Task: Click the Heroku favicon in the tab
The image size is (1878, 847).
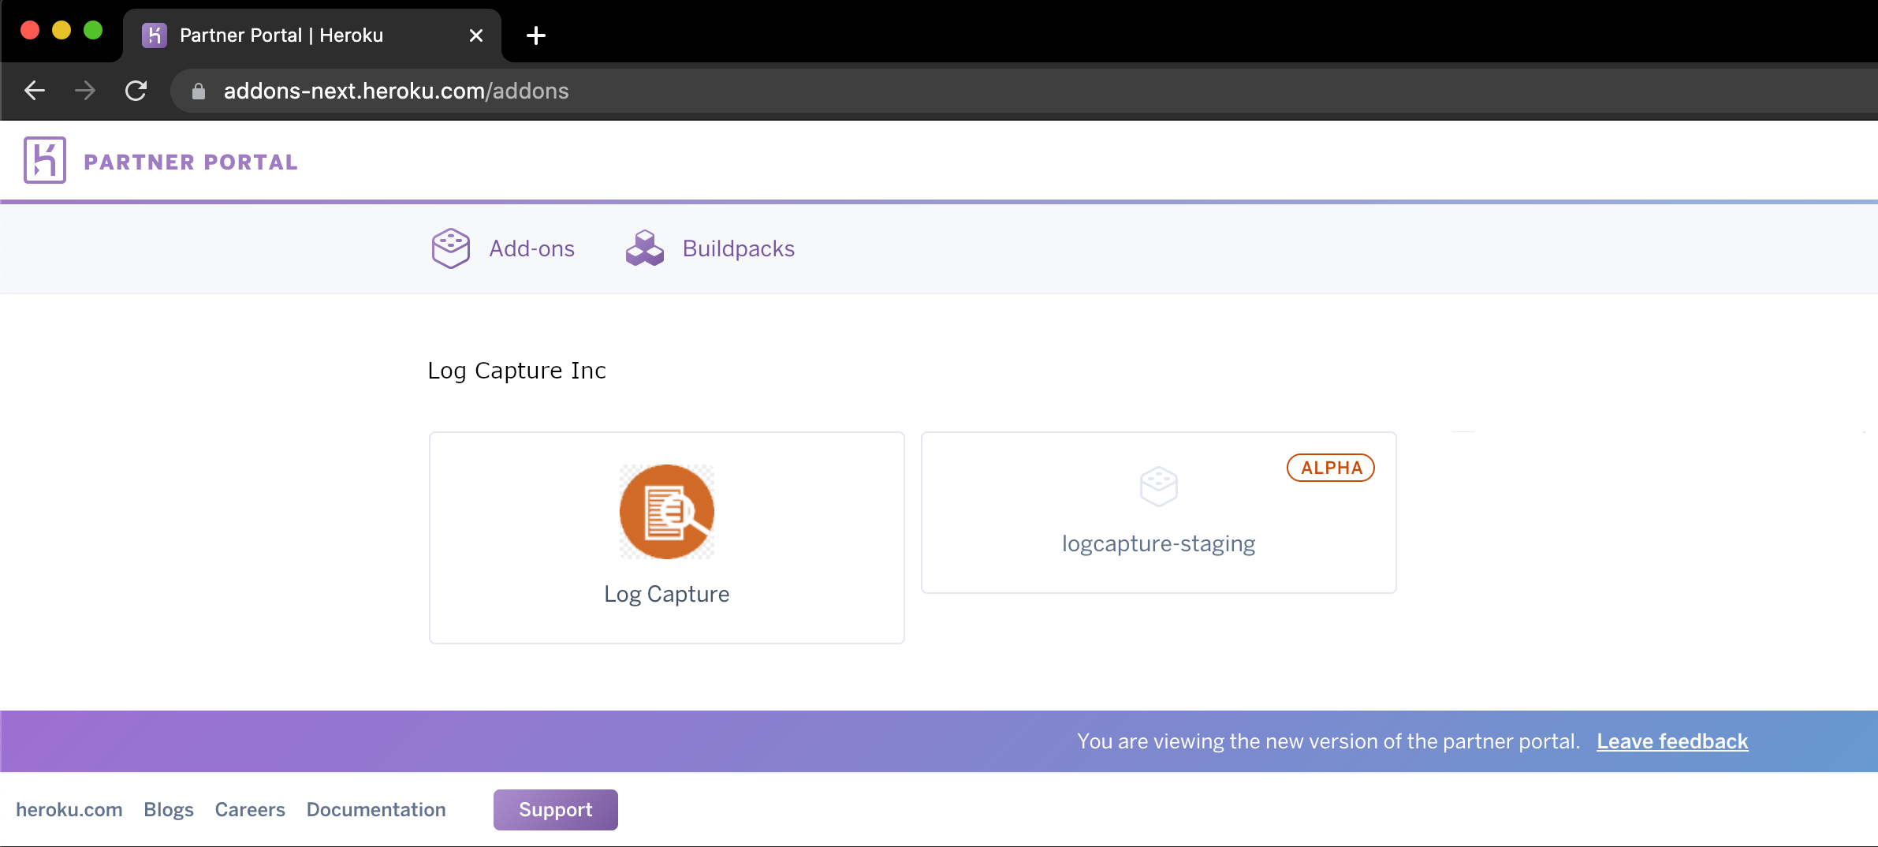Action: point(155,35)
